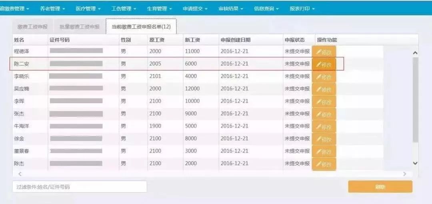The width and height of the screenshot is (432, 204).
Task: Click the horizontal scrollbar left arrow
Action: click(20, 174)
